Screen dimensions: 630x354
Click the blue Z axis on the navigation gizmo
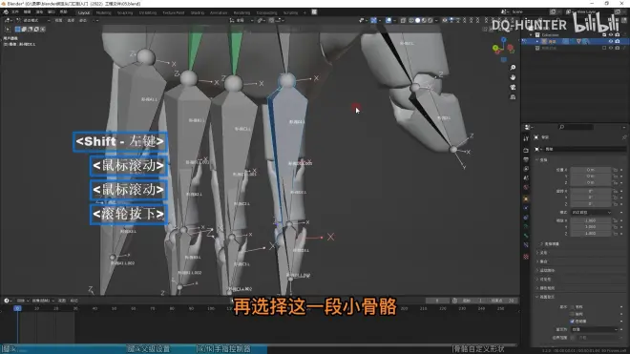click(503, 39)
